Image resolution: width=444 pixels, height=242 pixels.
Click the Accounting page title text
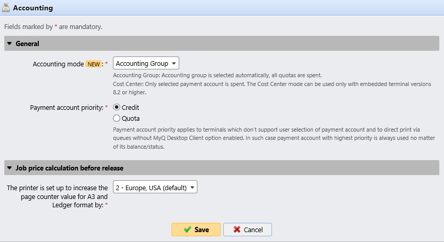[x=32, y=8]
